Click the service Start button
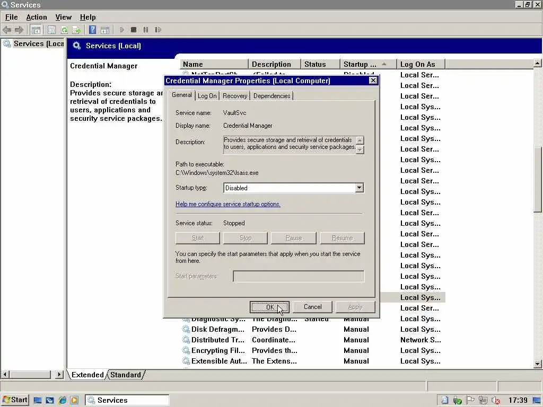The height and width of the screenshot is (407, 543). pyautogui.click(x=198, y=238)
